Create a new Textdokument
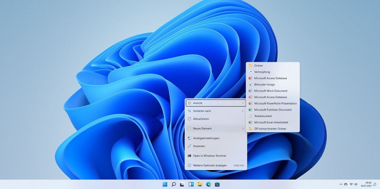Screen dimensions: 380x189 coord(272,116)
